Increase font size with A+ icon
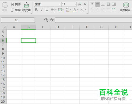 (x=80, y=4)
